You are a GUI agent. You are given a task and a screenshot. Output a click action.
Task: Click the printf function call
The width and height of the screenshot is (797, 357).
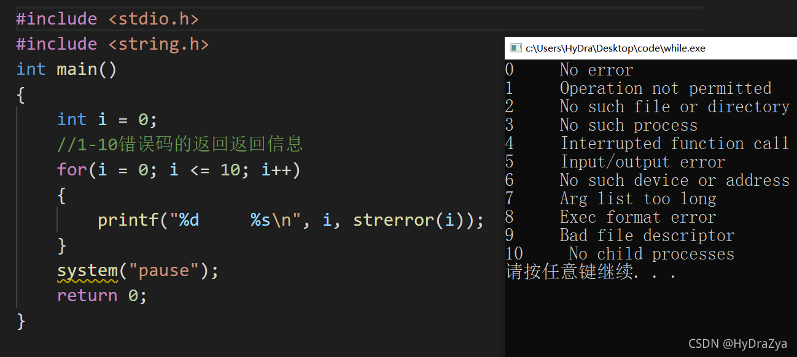point(128,220)
